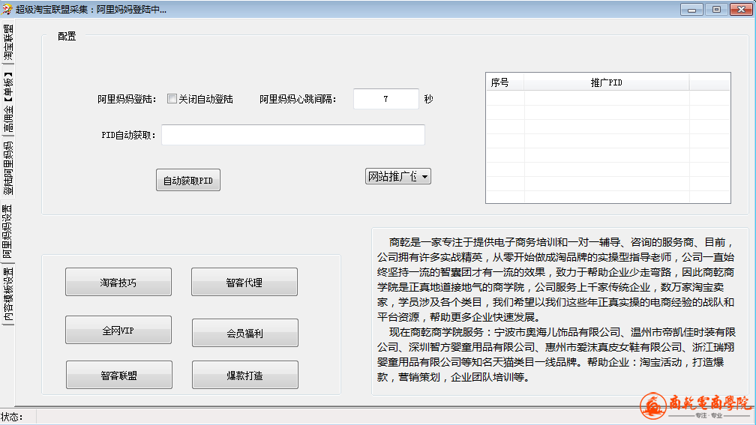
Task: Open the 登陆阿里妈妈 tab
Action: point(7,168)
